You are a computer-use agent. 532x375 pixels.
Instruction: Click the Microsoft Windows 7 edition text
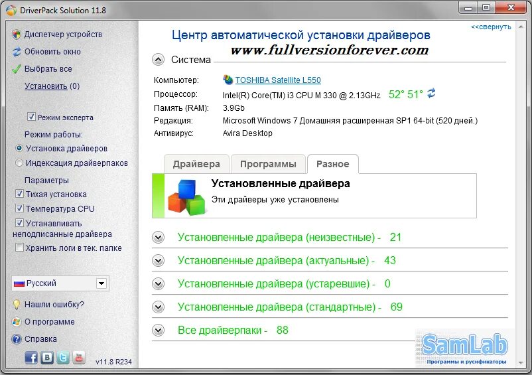[350, 121]
